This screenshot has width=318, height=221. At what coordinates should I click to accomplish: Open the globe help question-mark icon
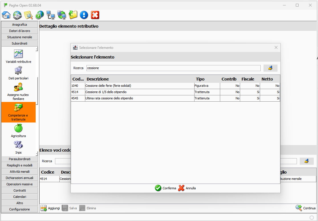39,15
